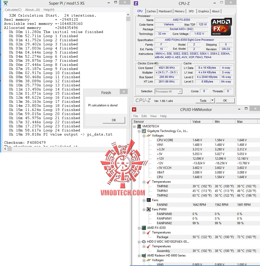Click the thermometer icon under HDD 0
The image size is (260, 266).
[x=148, y=246]
